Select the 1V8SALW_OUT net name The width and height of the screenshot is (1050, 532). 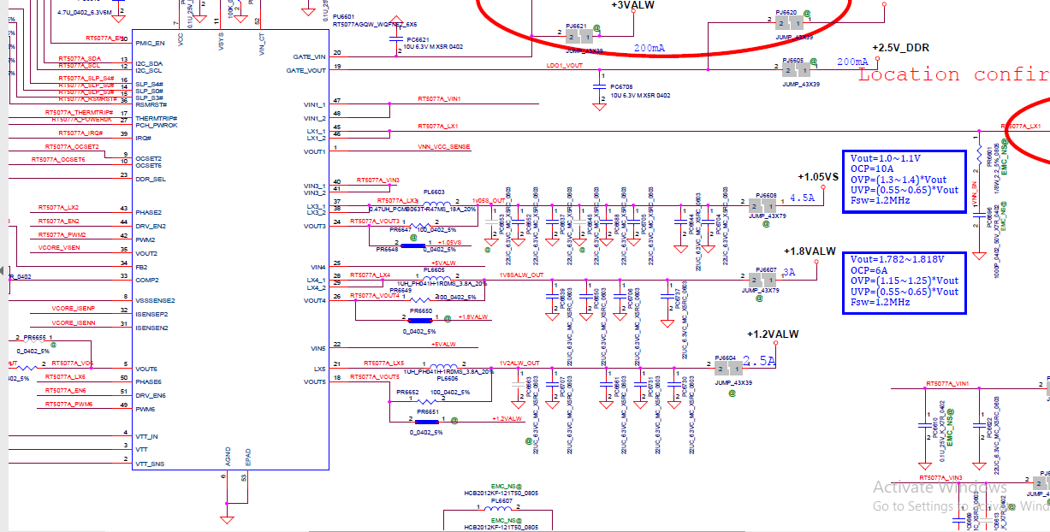coord(521,275)
